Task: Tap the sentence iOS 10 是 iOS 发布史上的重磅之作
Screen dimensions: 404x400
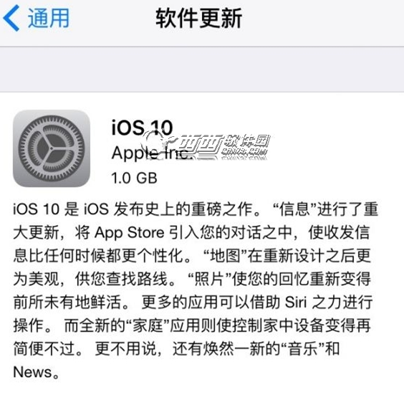Action: tap(133, 209)
